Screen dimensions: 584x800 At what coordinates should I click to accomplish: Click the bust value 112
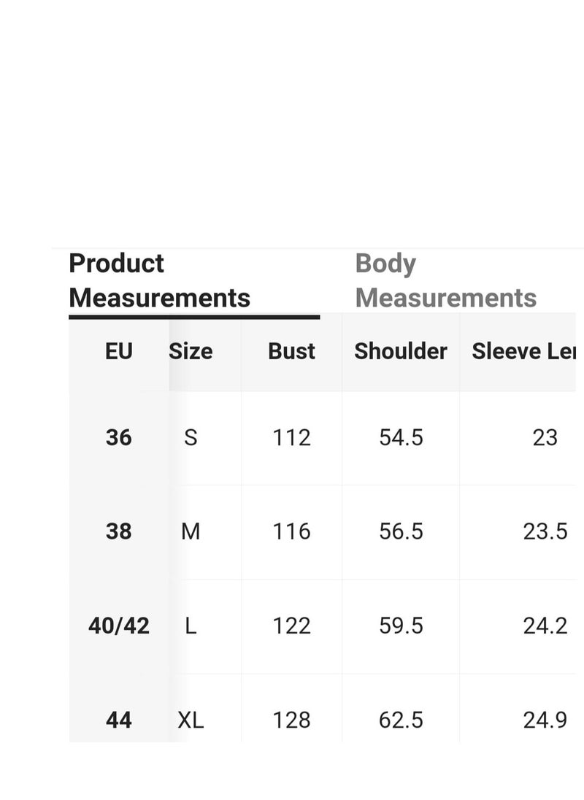292,438
